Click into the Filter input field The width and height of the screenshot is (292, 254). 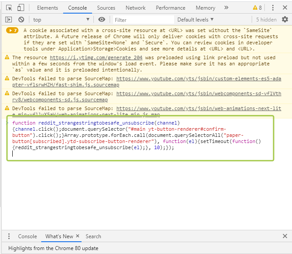click(x=143, y=20)
